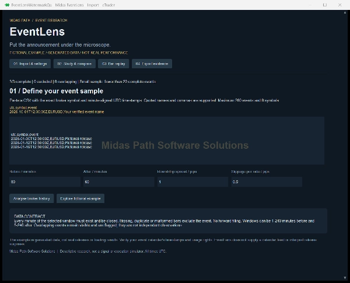Close the EventLens window
This screenshot has width=350, height=283.
pos(339,5)
